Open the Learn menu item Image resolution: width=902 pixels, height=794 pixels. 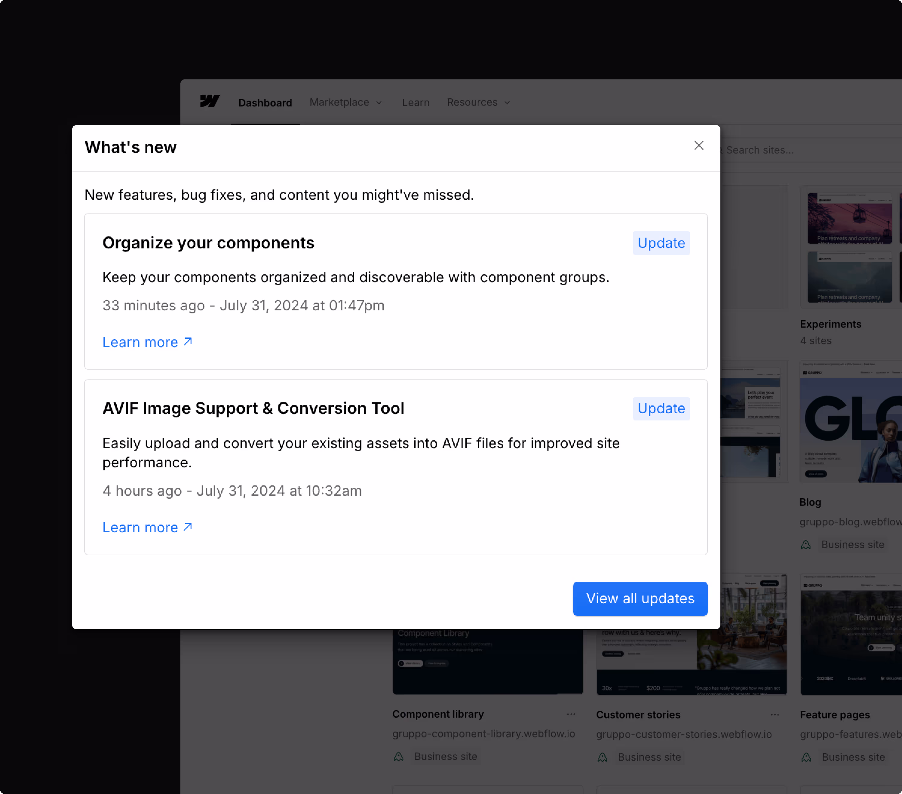click(416, 102)
